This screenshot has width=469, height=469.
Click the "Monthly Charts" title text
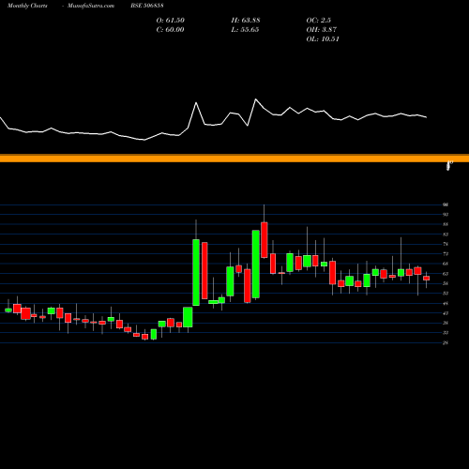(27, 6)
